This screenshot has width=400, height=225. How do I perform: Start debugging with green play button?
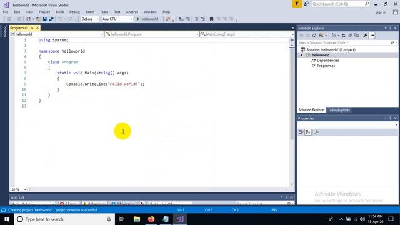137,19
